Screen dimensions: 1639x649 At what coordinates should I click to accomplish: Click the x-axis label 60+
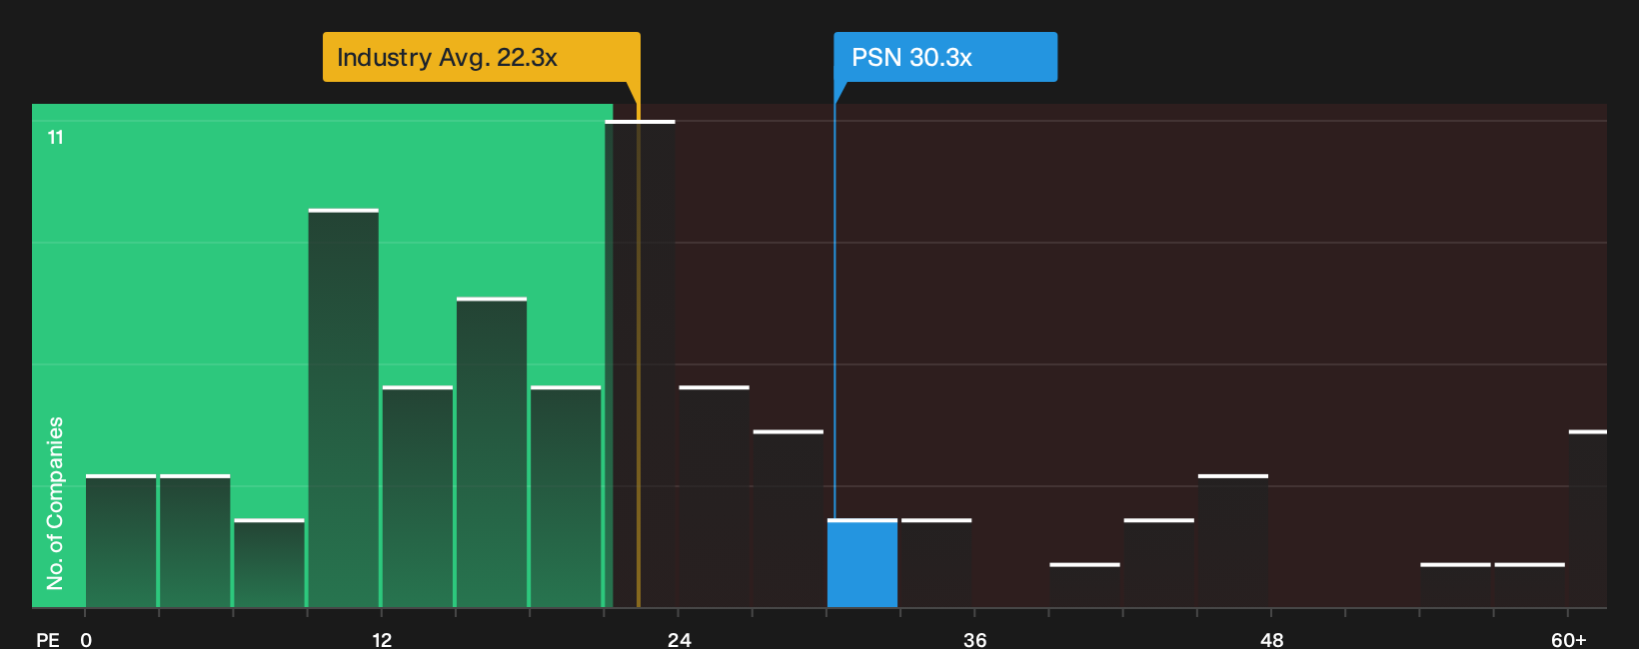1569,639
